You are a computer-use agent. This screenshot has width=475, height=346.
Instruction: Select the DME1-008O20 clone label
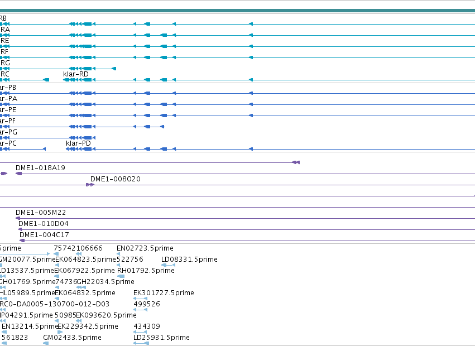tap(116, 179)
